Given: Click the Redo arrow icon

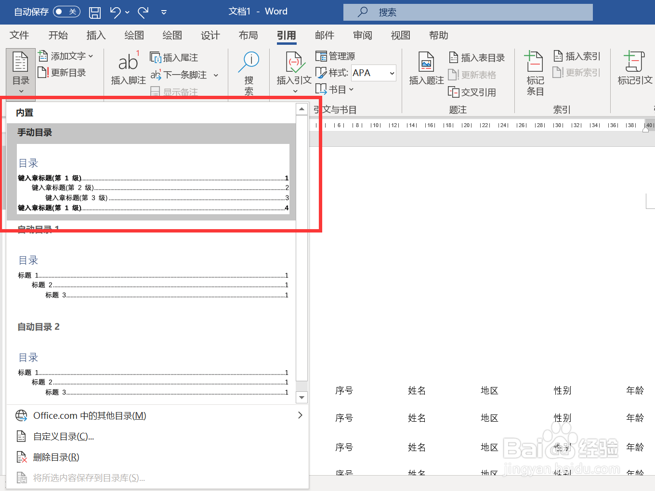Looking at the screenshot, I should [144, 12].
